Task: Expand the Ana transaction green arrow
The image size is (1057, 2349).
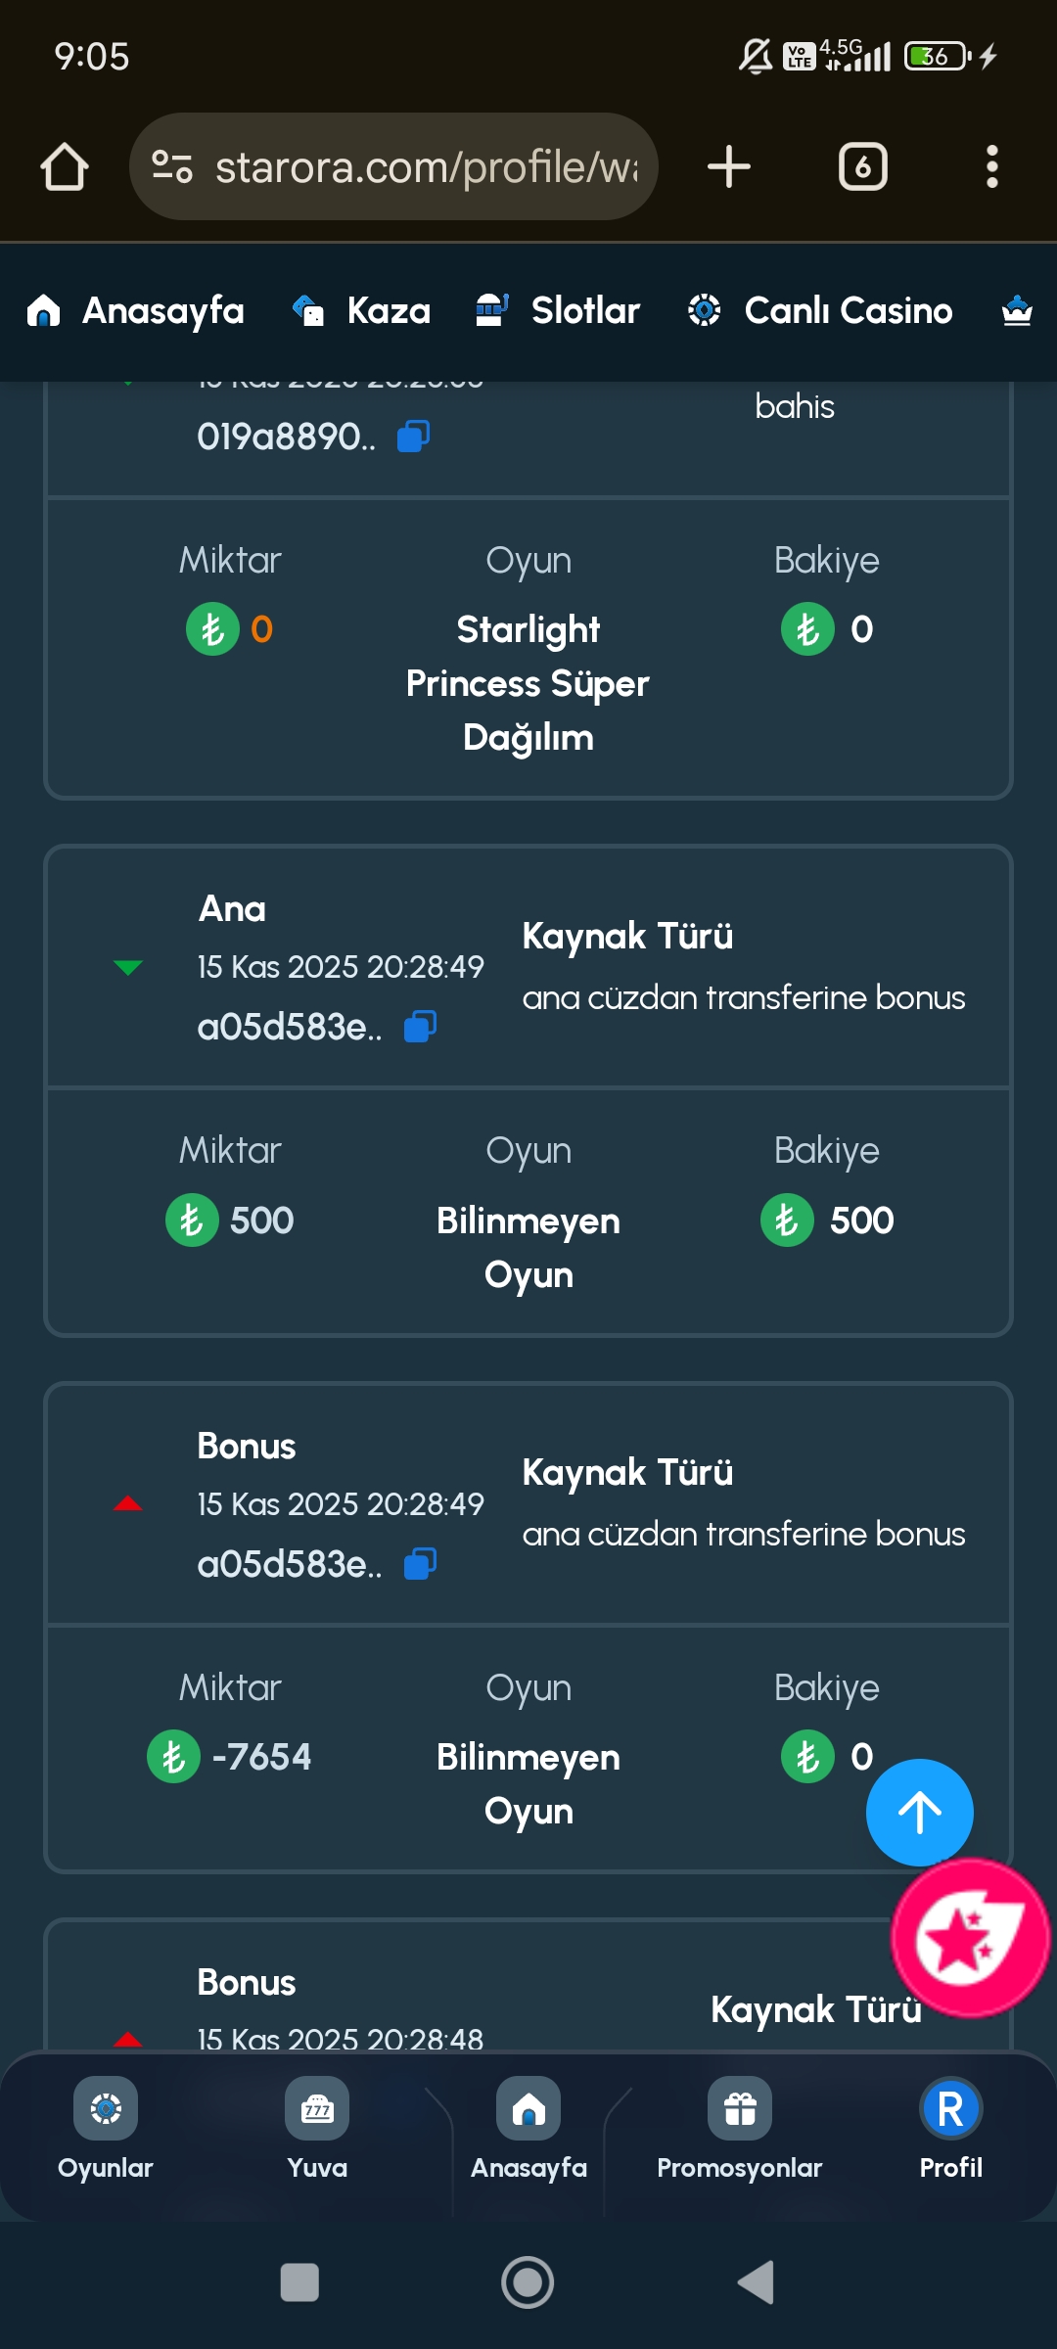Action: 128,967
